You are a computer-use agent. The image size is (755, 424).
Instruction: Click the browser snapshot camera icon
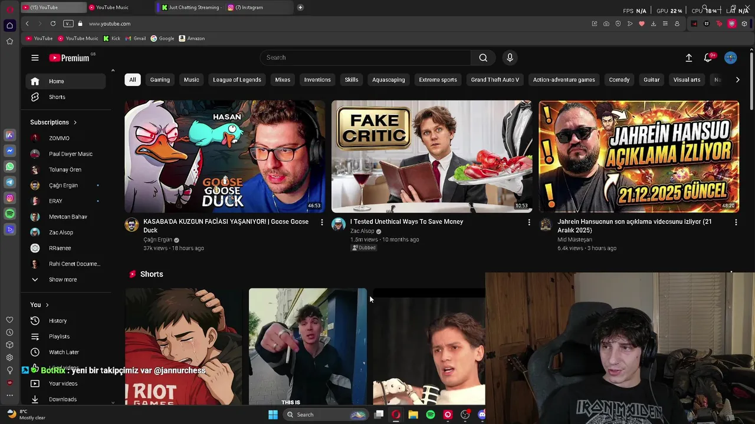pyautogui.click(x=606, y=24)
